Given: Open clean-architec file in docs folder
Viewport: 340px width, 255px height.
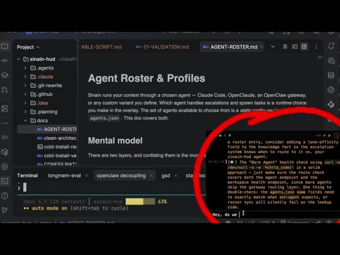Looking at the screenshot, I should coord(57,138).
